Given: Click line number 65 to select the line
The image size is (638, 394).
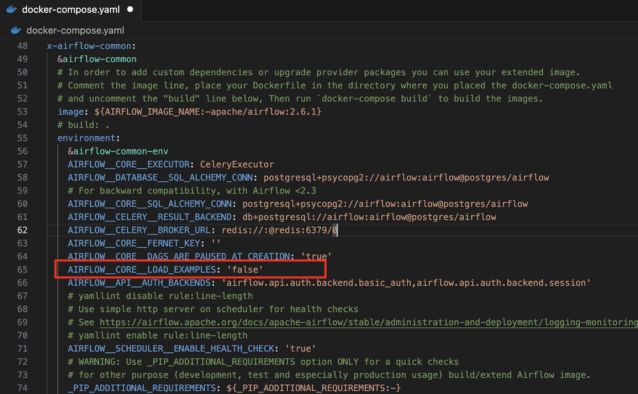Looking at the screenshot, I should click(x=22, y=269).
